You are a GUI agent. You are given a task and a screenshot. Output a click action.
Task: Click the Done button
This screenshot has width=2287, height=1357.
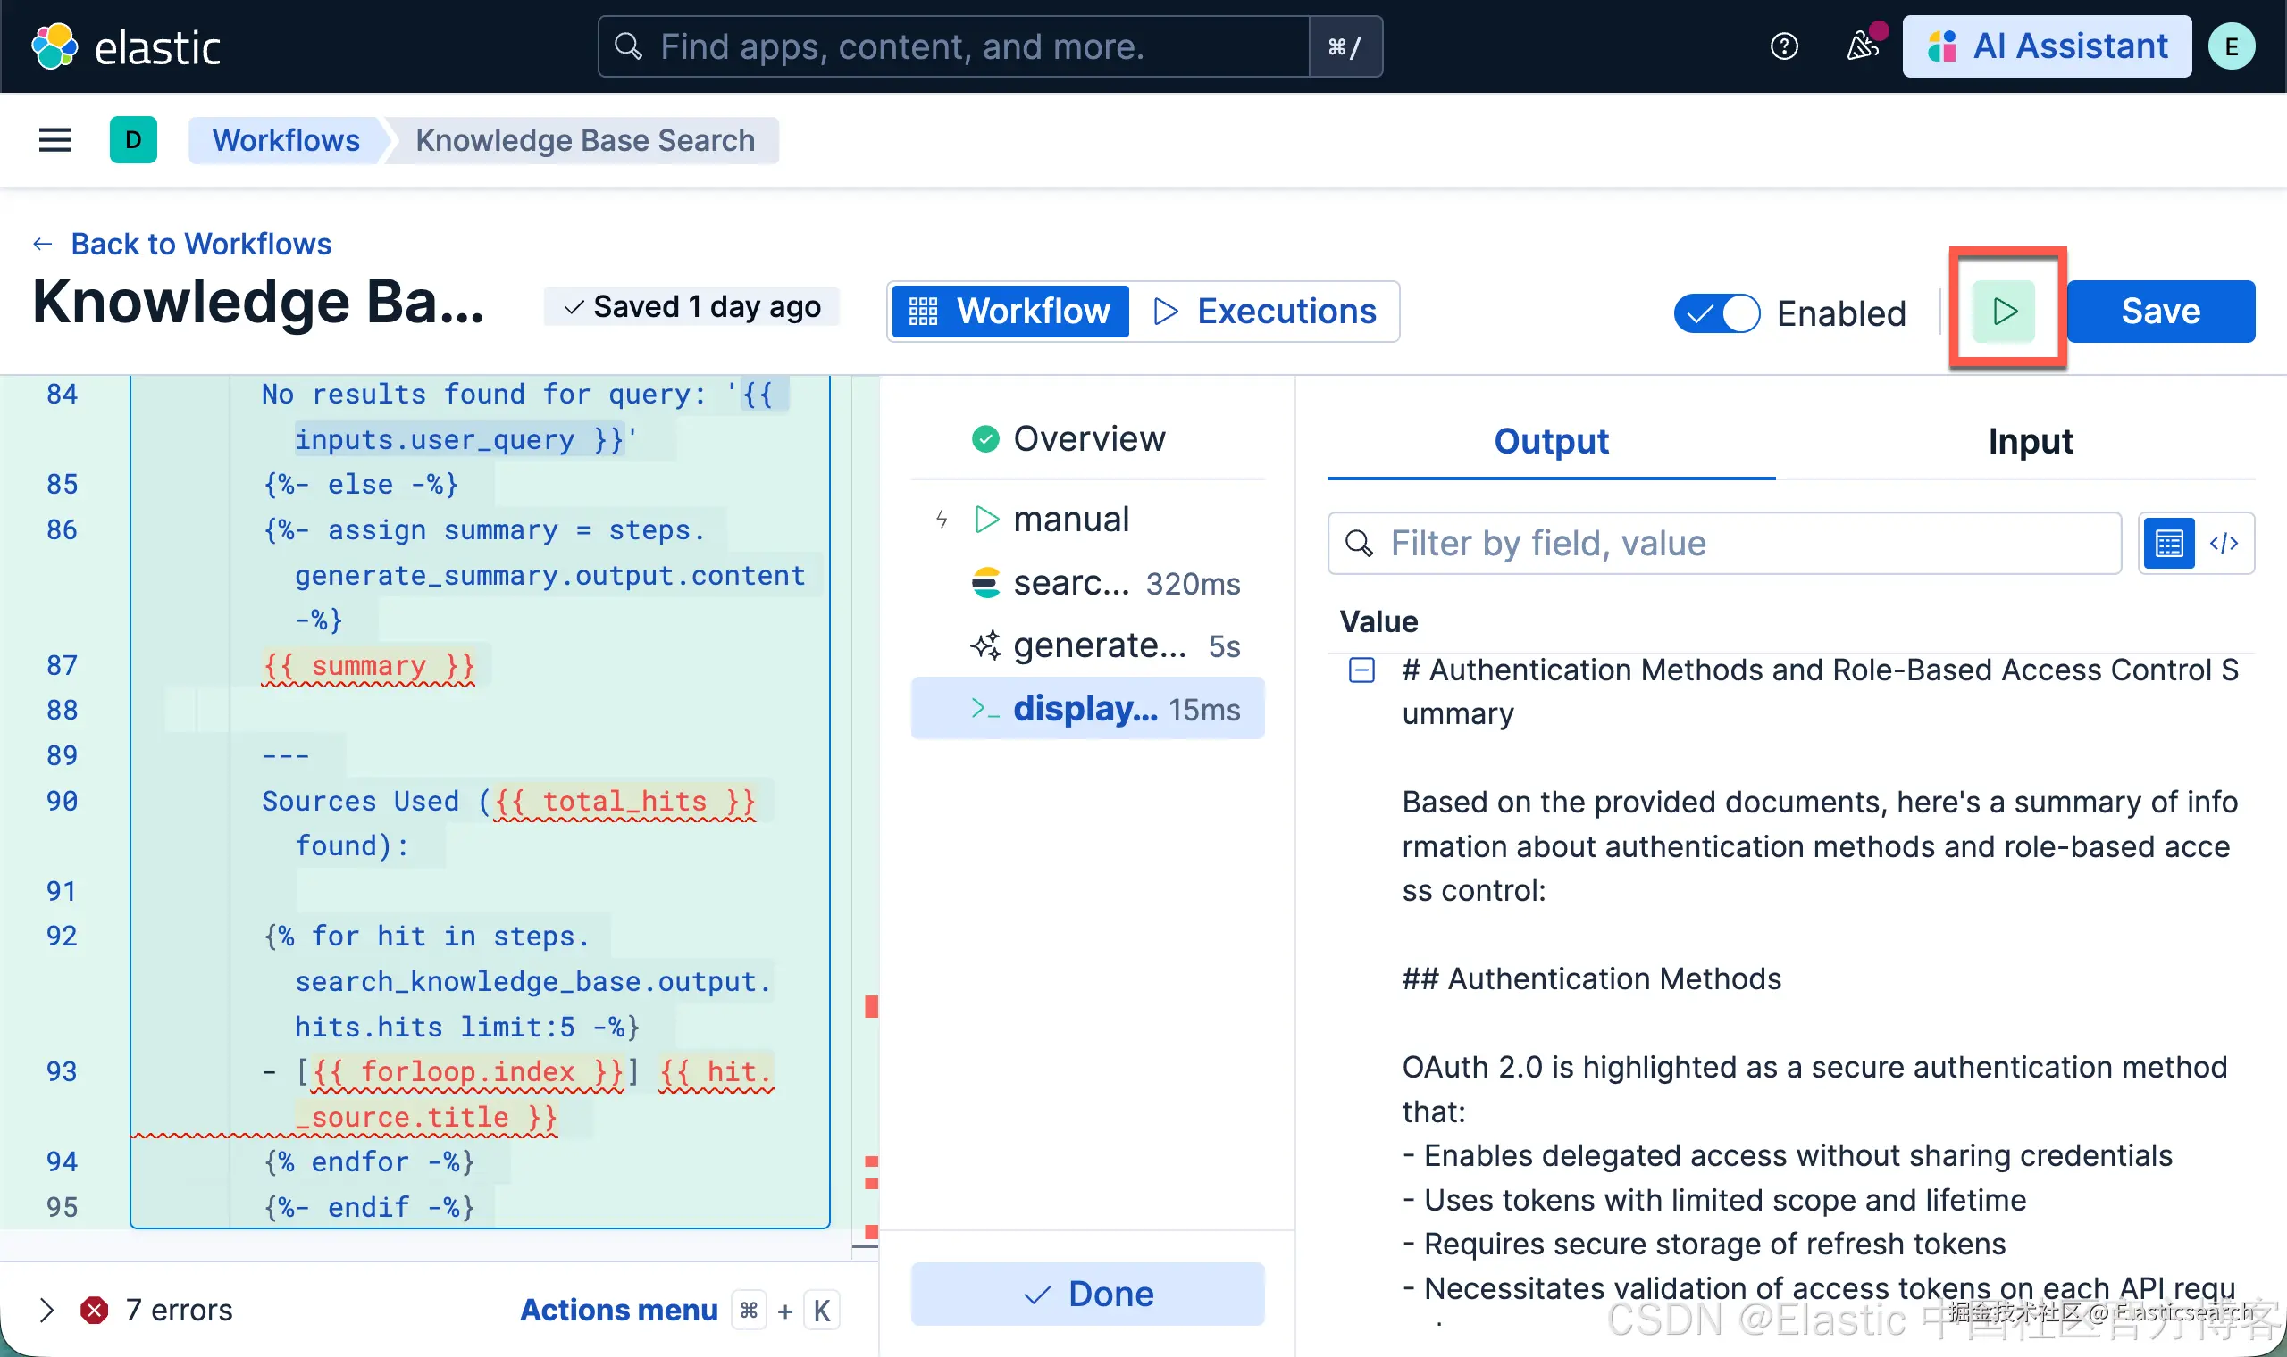pyautogui.click(x=1088, y=1293)
